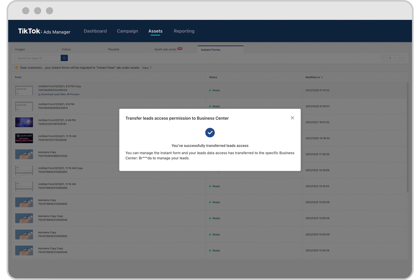Open the Dashboard menu item

[95, 31]
